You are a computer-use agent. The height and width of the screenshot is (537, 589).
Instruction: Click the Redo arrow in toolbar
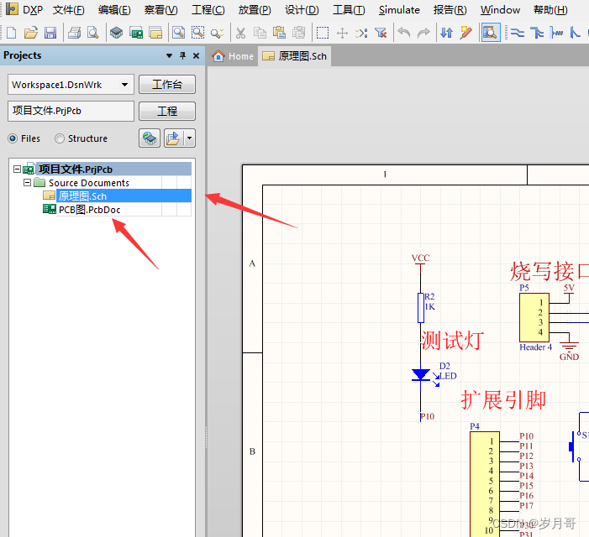(x=423, y=33)
